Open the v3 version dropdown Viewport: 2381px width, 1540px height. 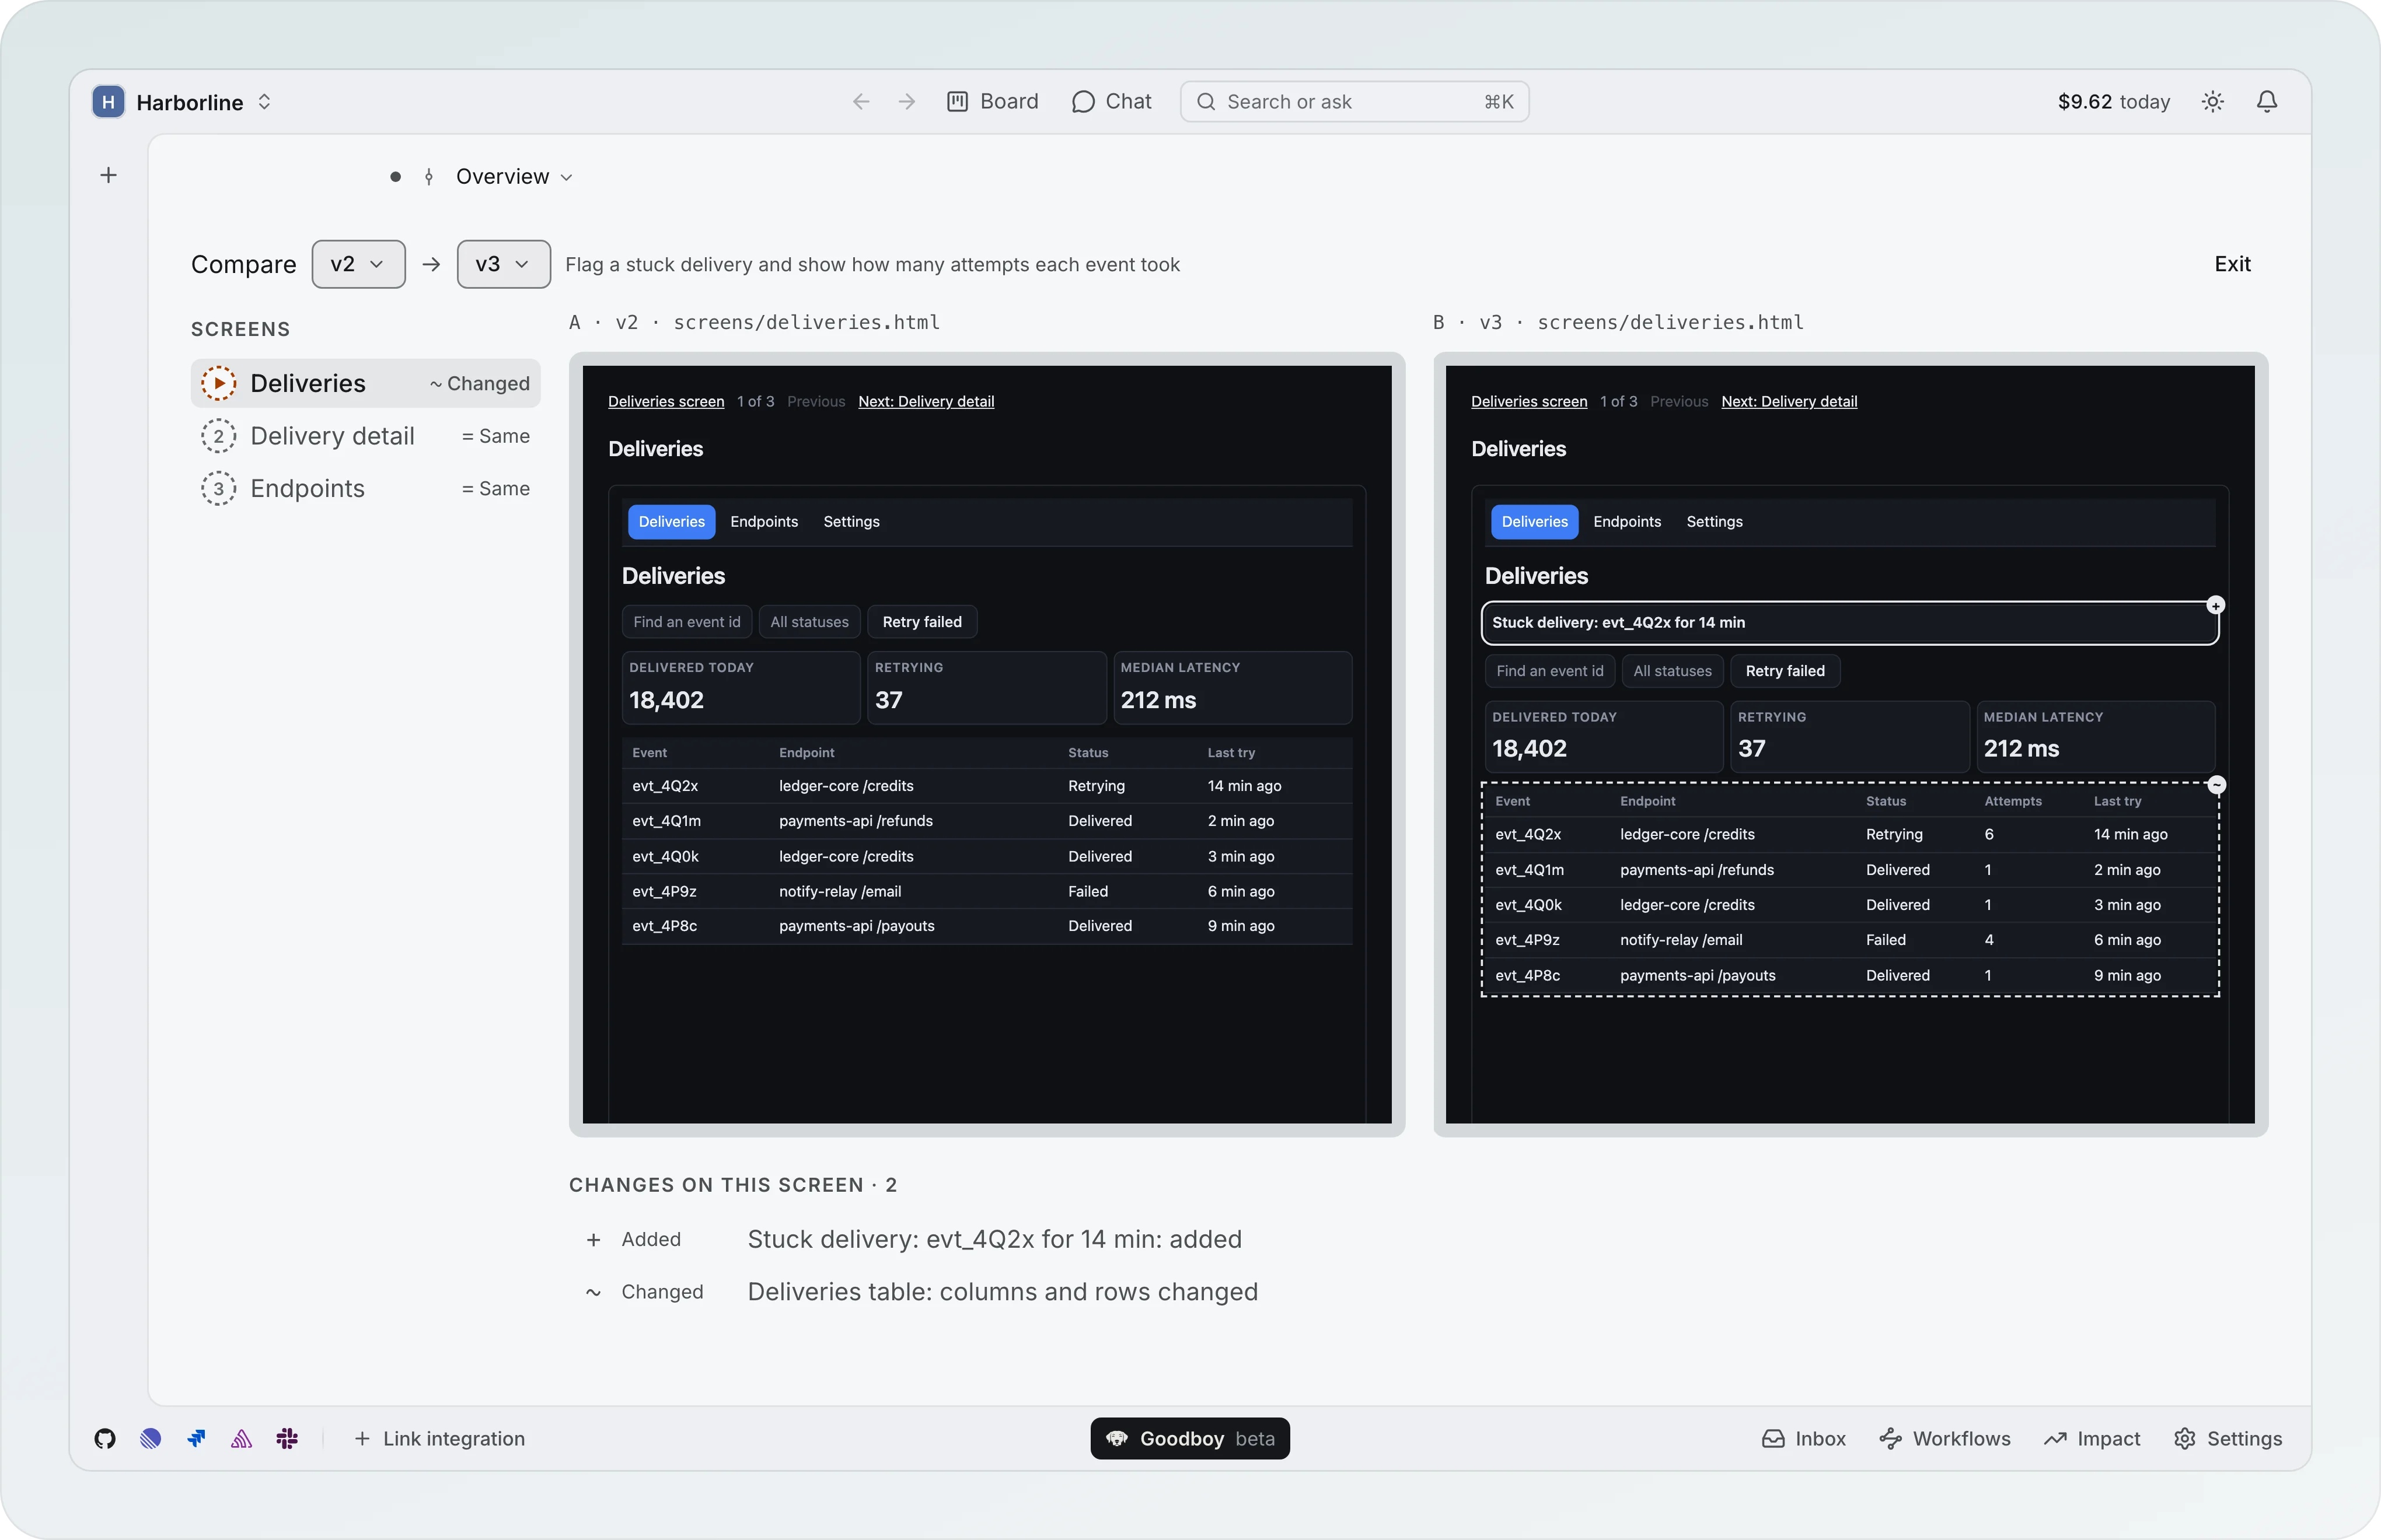coord(503,264)
